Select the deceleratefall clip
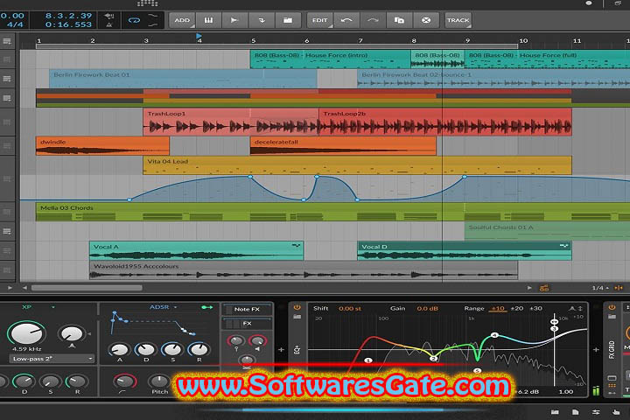This screenshot has height=420, width=630. pos(343,146)
